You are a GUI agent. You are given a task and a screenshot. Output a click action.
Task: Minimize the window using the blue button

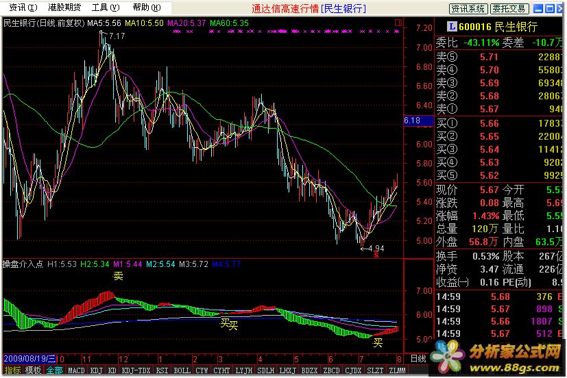click(x=538, y=8)
